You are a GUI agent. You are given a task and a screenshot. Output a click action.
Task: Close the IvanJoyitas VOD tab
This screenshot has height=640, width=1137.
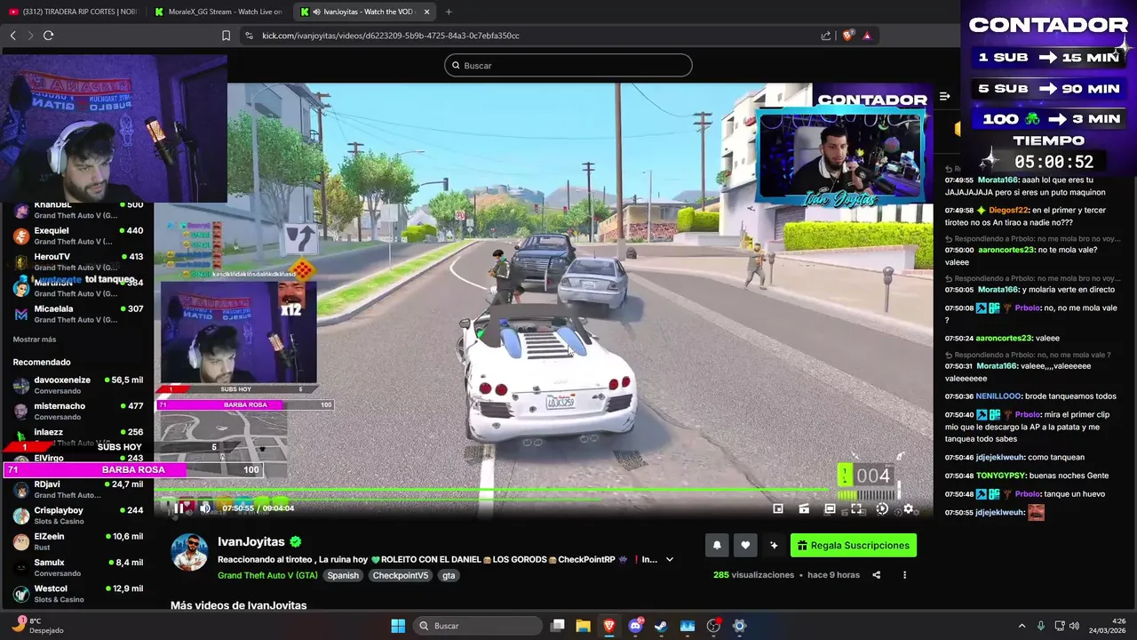426,12
